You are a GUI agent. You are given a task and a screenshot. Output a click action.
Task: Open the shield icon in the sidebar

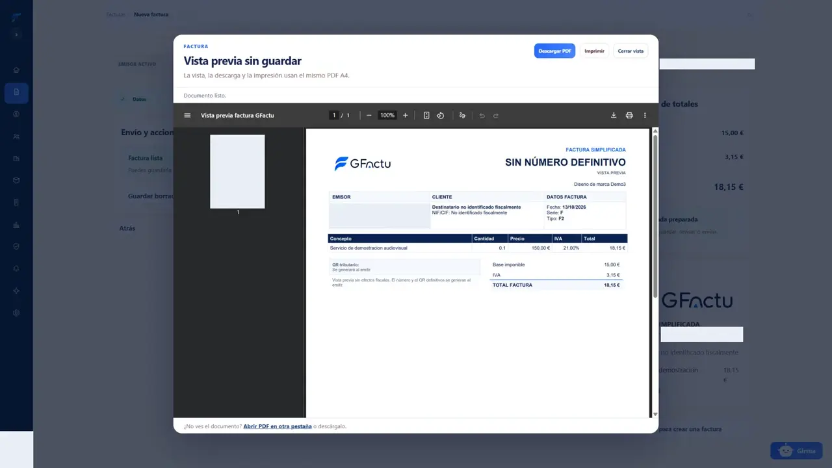pos(16,247)
